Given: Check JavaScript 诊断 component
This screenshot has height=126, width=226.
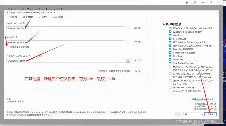Looking at the screenshot, I should click(170, 84).
